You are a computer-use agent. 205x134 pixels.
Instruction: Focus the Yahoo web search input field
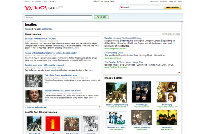pos(147,7)
